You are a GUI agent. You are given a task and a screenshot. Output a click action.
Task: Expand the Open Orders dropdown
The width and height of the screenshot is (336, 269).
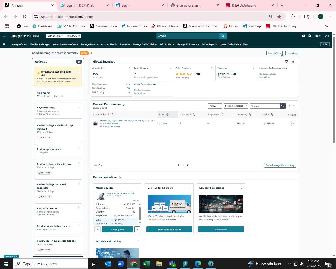(129, 68)
